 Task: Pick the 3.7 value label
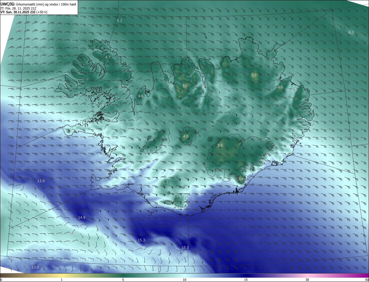coord(254,76)
